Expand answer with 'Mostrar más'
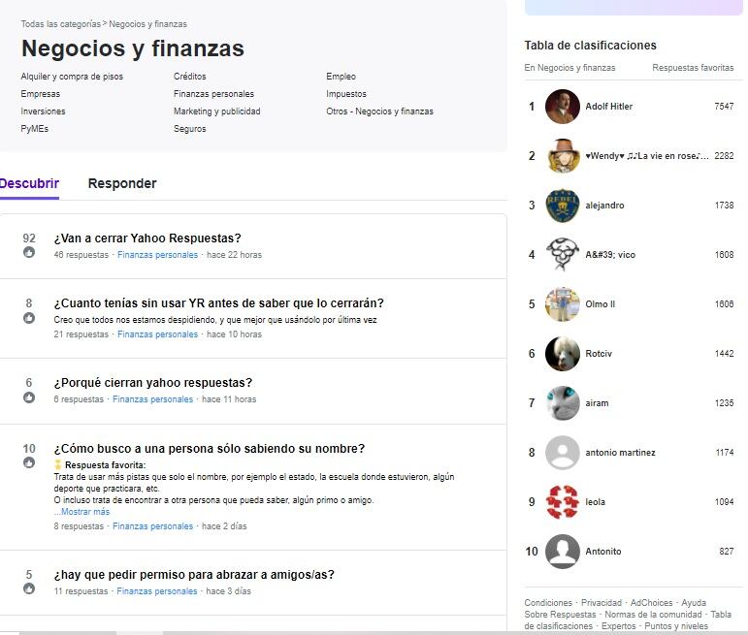This screenshot has height=635, width=748. point(81,512)
